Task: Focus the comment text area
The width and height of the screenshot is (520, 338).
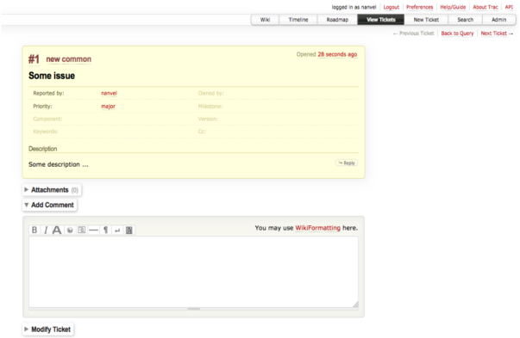Action: tap(194, 272)
